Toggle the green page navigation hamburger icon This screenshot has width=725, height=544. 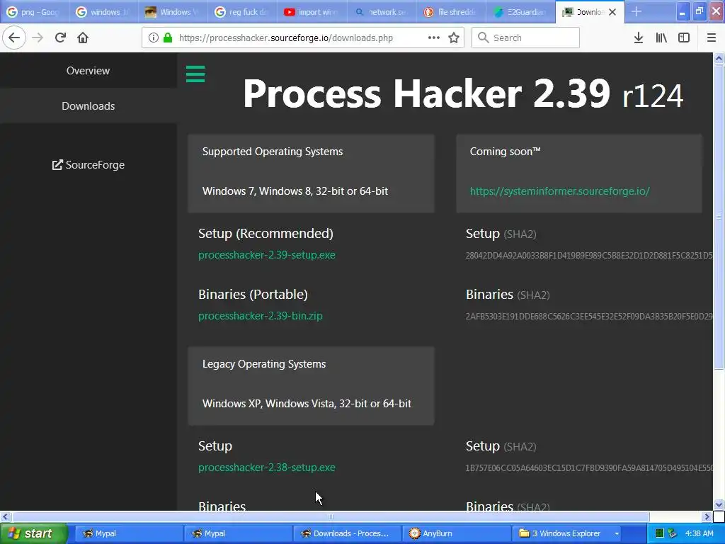pos(195,74)
